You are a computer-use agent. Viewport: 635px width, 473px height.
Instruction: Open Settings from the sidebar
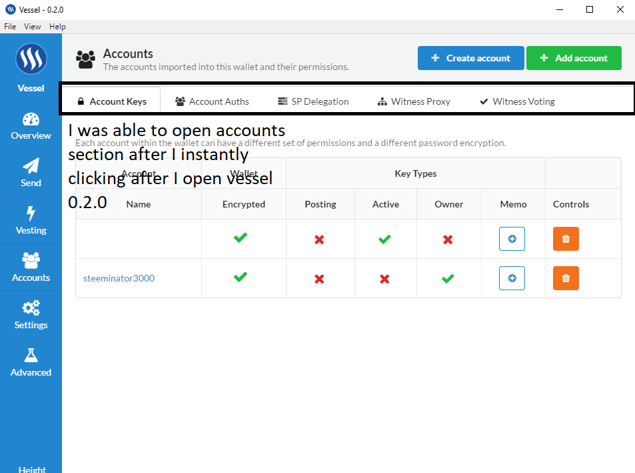(x=31, y=315)
